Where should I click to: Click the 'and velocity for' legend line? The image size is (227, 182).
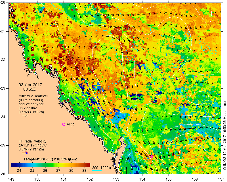31,104
